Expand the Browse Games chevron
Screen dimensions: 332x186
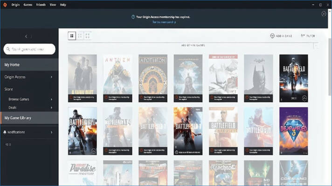[51, 99]
